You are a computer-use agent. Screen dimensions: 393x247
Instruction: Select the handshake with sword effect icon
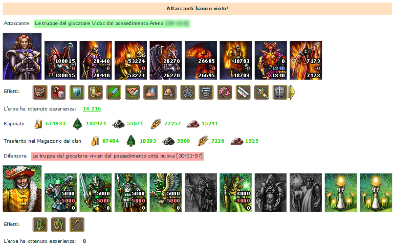[133, 92]
